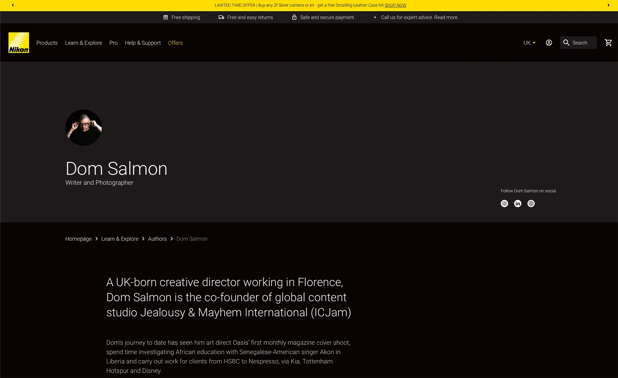Open 'Call us for expert advice' link
618x378 pixels.
tap(419, 17)
